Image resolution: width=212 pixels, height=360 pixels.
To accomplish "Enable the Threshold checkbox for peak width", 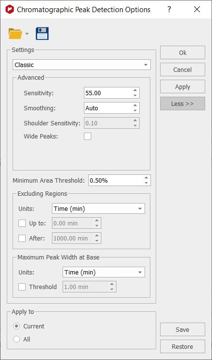I will (x=22, y=287).
